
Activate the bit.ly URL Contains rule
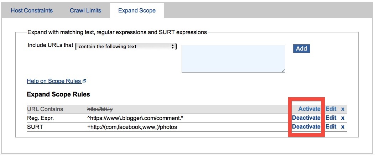coord(309,109)
